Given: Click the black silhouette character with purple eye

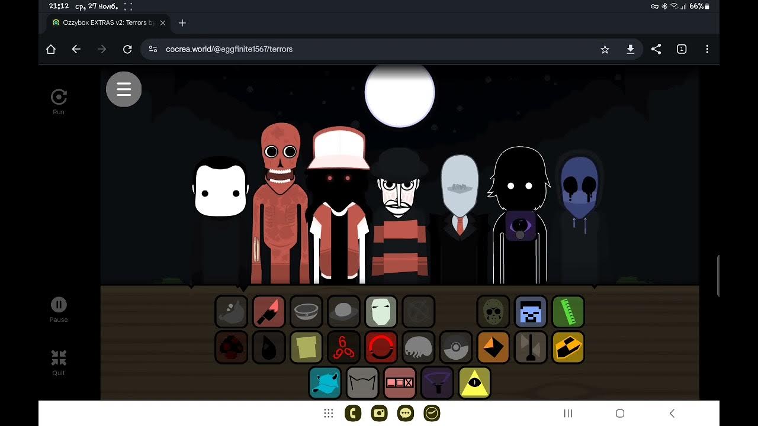Looking at the screenshot, I should pyautogui.click(x=519, y=215).
